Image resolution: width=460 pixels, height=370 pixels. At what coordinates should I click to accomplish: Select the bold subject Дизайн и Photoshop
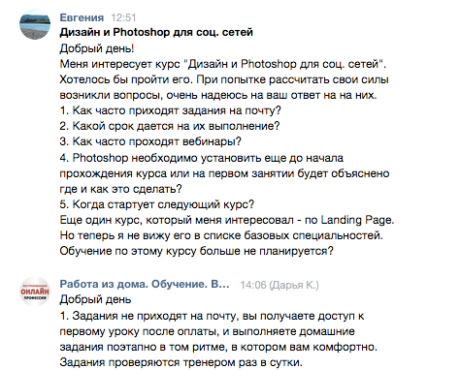pos(156,32)
